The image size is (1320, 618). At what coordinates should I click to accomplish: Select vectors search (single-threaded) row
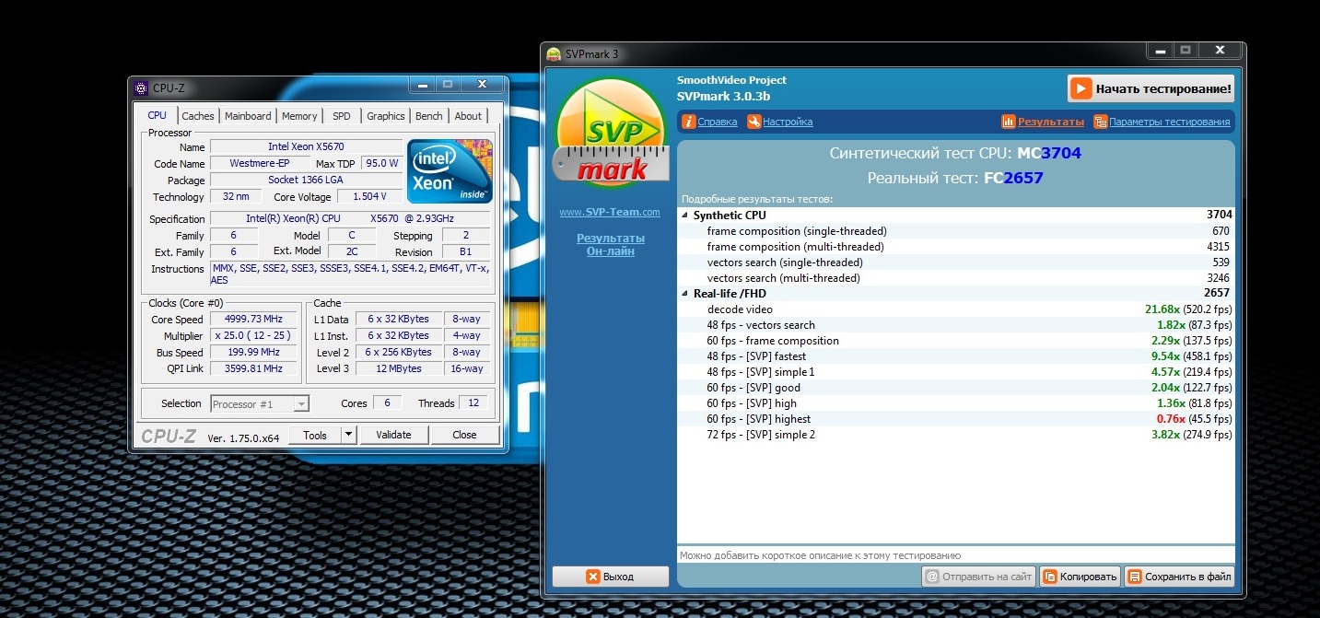pos(956,262)
